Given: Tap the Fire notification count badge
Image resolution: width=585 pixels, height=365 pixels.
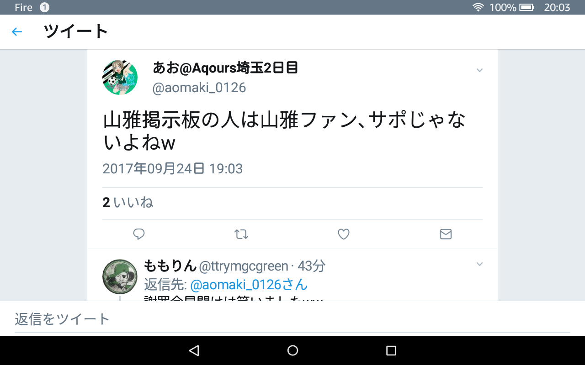Looking at the screenshot, I should pyautogui.click(x=44, y=7).
